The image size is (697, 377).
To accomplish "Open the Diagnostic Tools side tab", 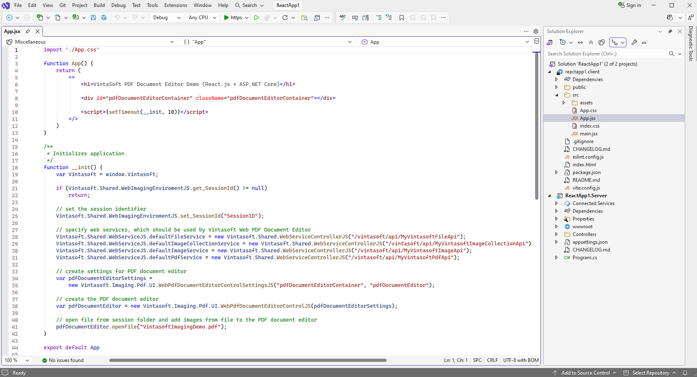I will 691,44.
